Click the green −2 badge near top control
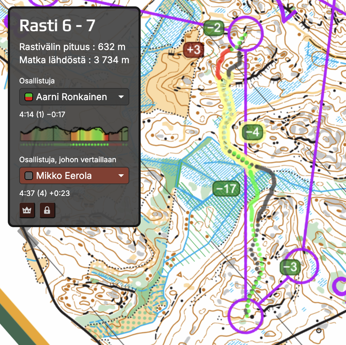 [x=214, y=27]
